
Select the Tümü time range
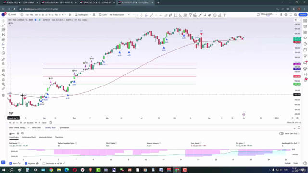pos(44,123)
